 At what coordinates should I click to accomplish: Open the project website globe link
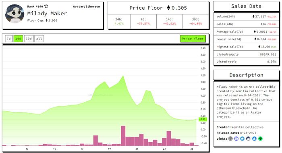click(x=230, y=139)
